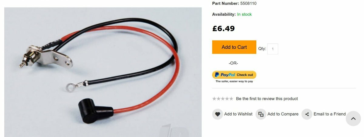Screen dimensions: 364x137
Task: Click the Add to Wishlist text link
Action: click(x=238, y=114)
